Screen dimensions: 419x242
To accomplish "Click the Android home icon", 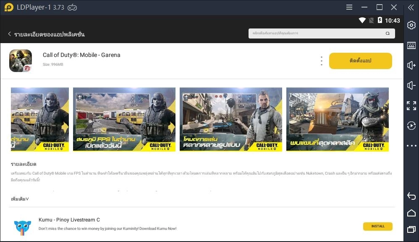I will coord(411,213).
